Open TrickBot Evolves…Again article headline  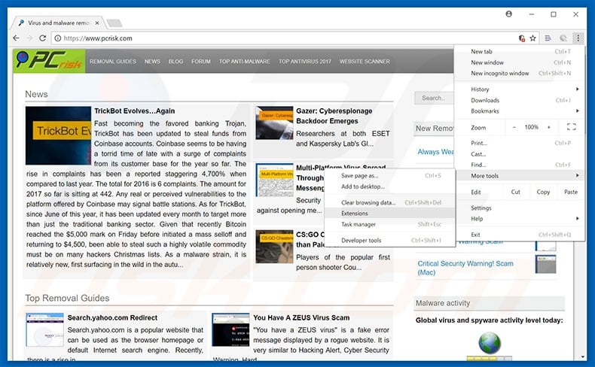coord(134,111)
